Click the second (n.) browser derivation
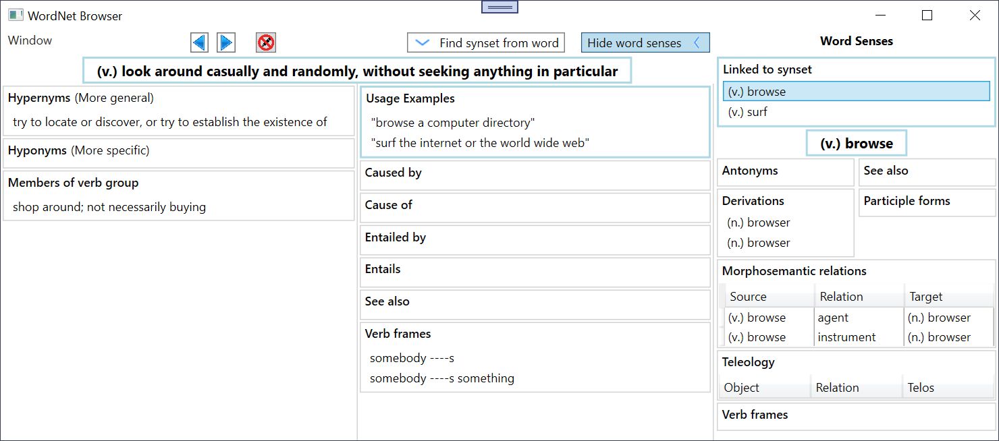This screenshot has height=441, width=999. [x=759, y=243]
